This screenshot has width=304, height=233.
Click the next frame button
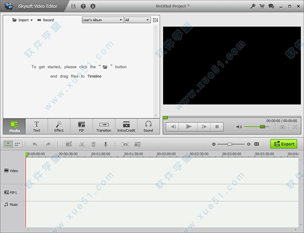(x=204, y=127)
